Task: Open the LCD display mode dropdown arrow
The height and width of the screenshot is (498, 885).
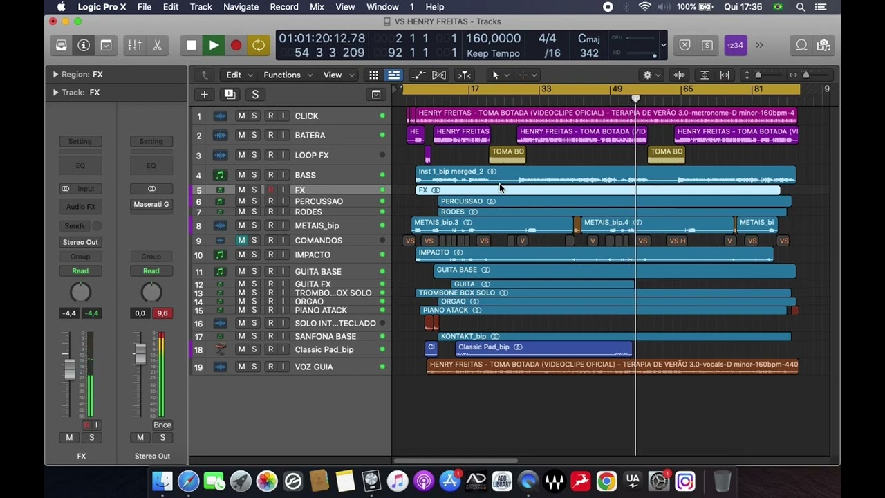Action: pyautogui.click(x=664, y=46)
